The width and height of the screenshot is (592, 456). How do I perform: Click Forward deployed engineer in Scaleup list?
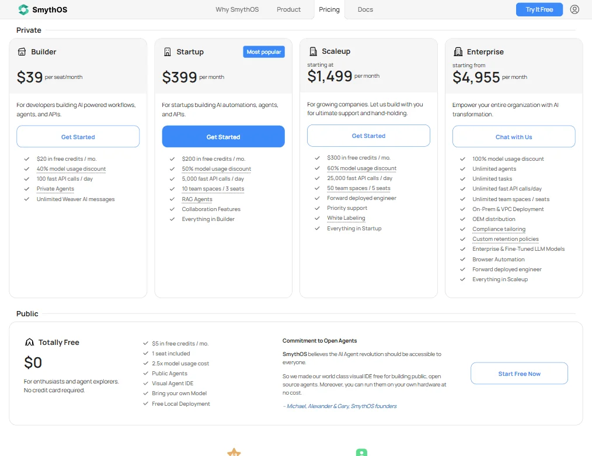[x=362, y=198]
